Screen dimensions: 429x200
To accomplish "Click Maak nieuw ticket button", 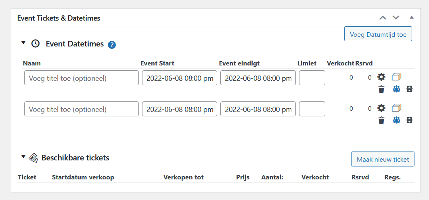I will coord(383,159).
